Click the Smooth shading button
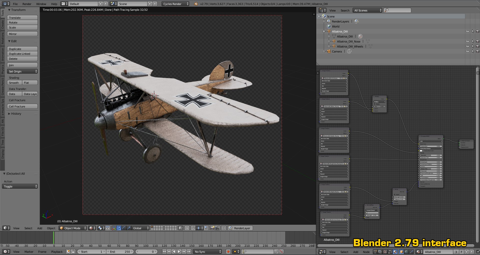Image resolution: width=480 pixels, height=255 pixels. click(x=15, y=82)
